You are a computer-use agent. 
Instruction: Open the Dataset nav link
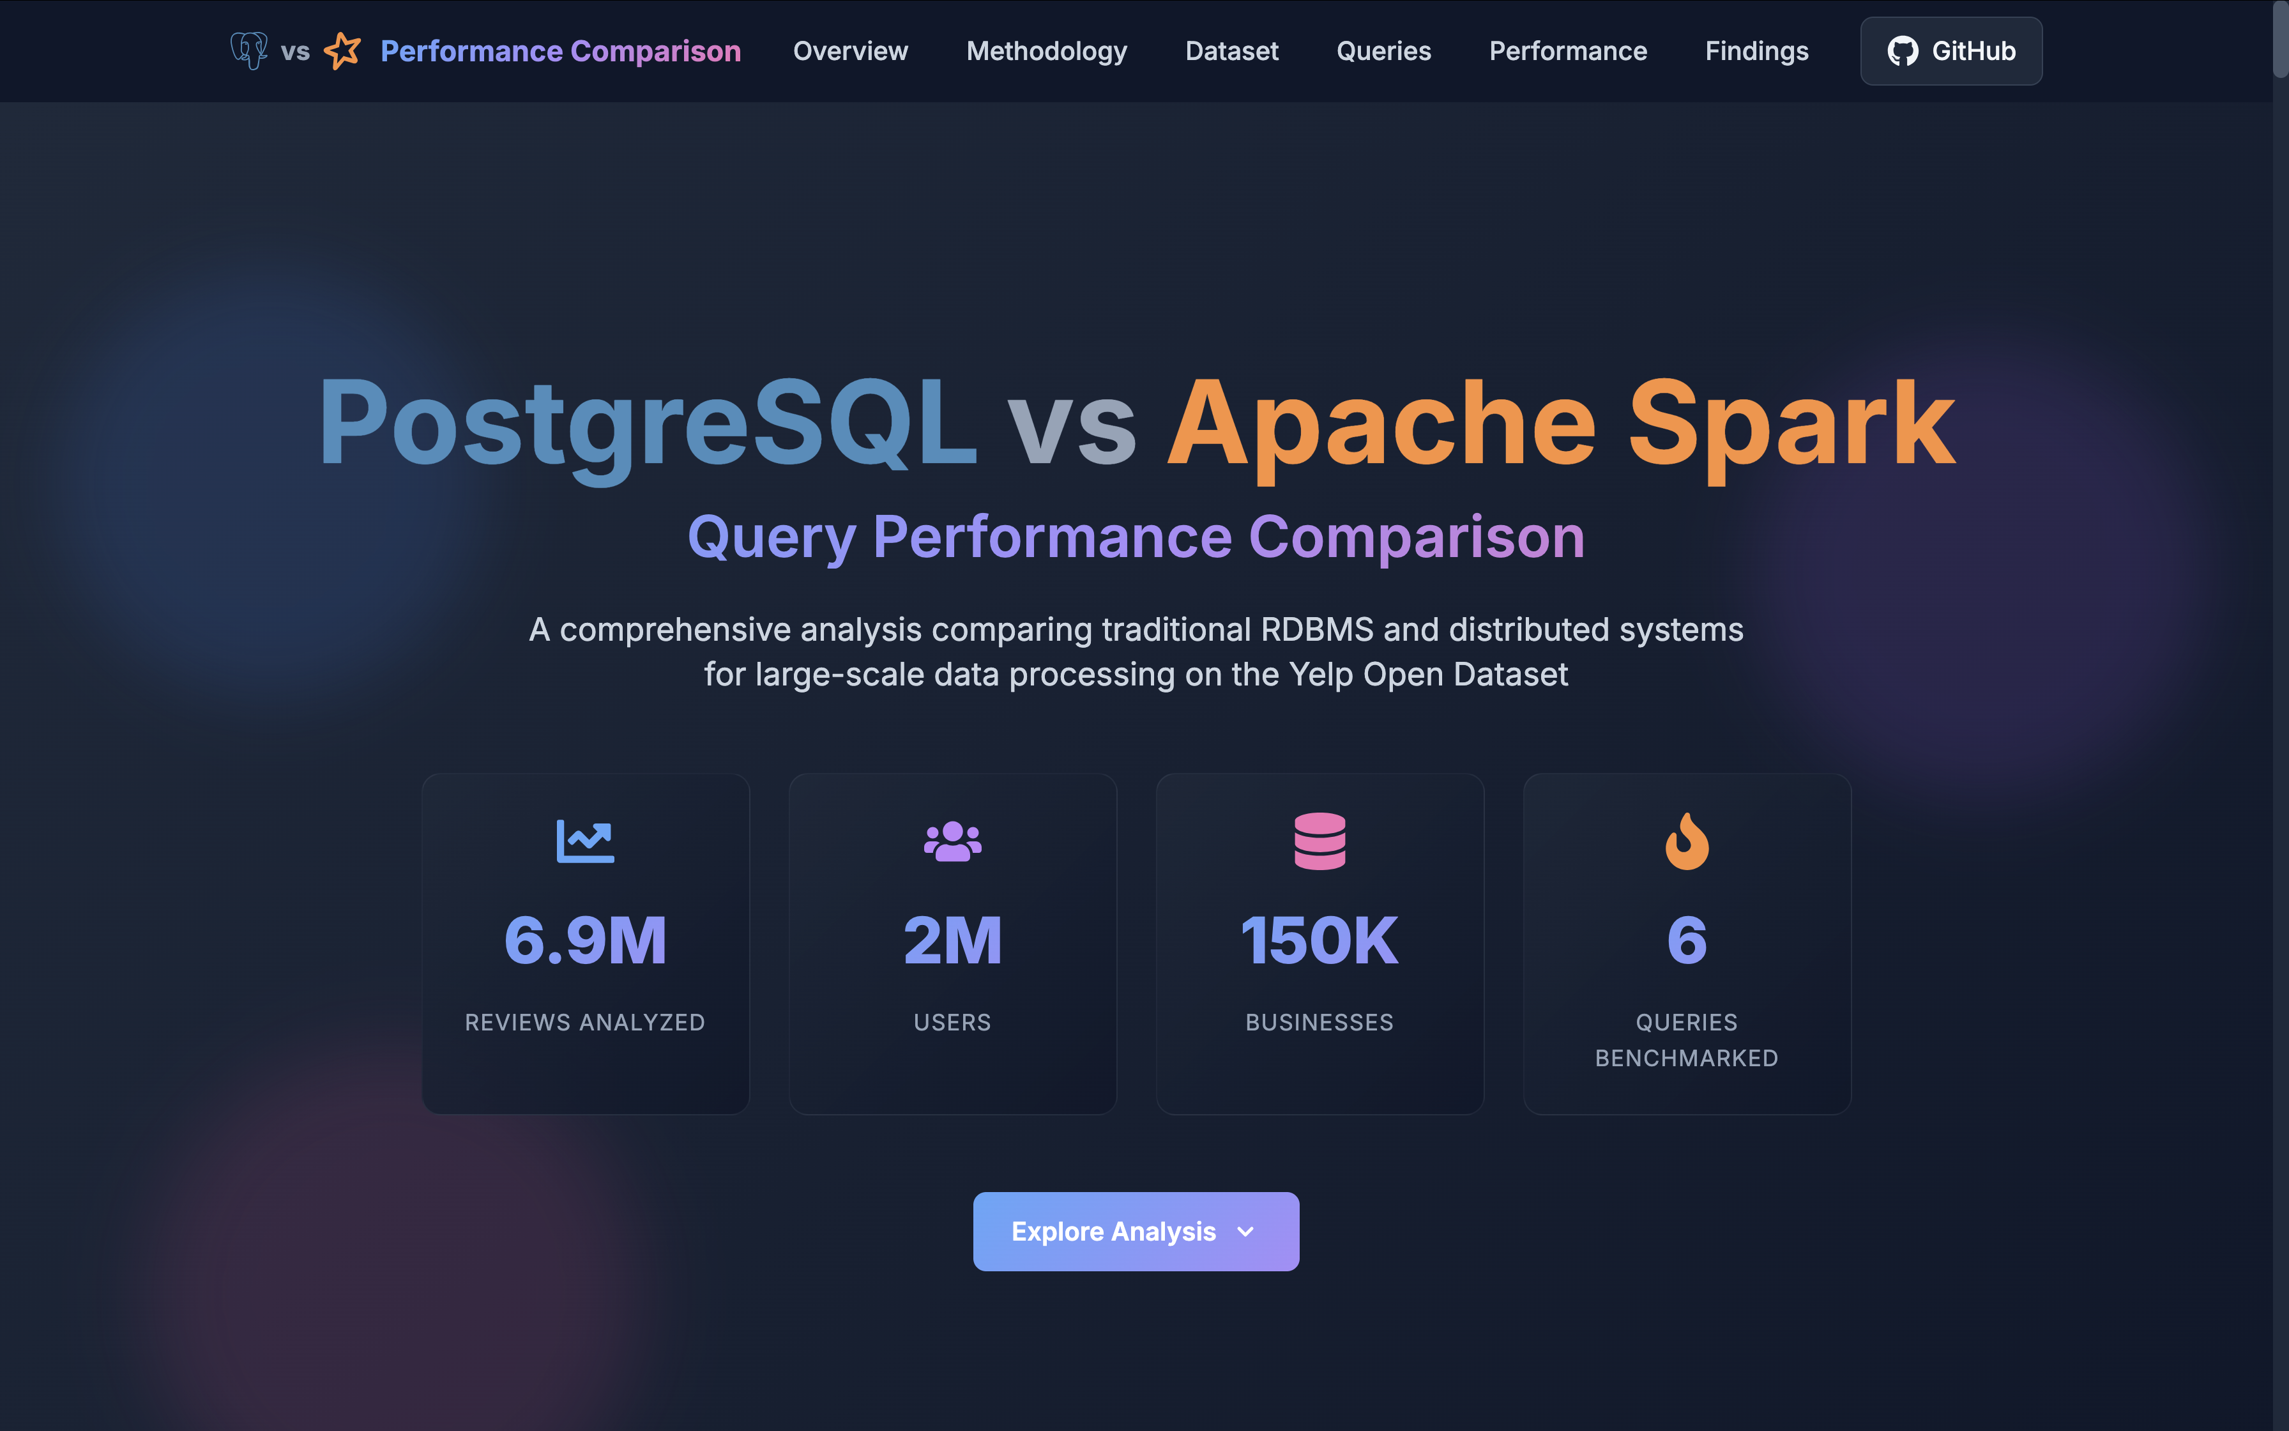coord(1231,51)
